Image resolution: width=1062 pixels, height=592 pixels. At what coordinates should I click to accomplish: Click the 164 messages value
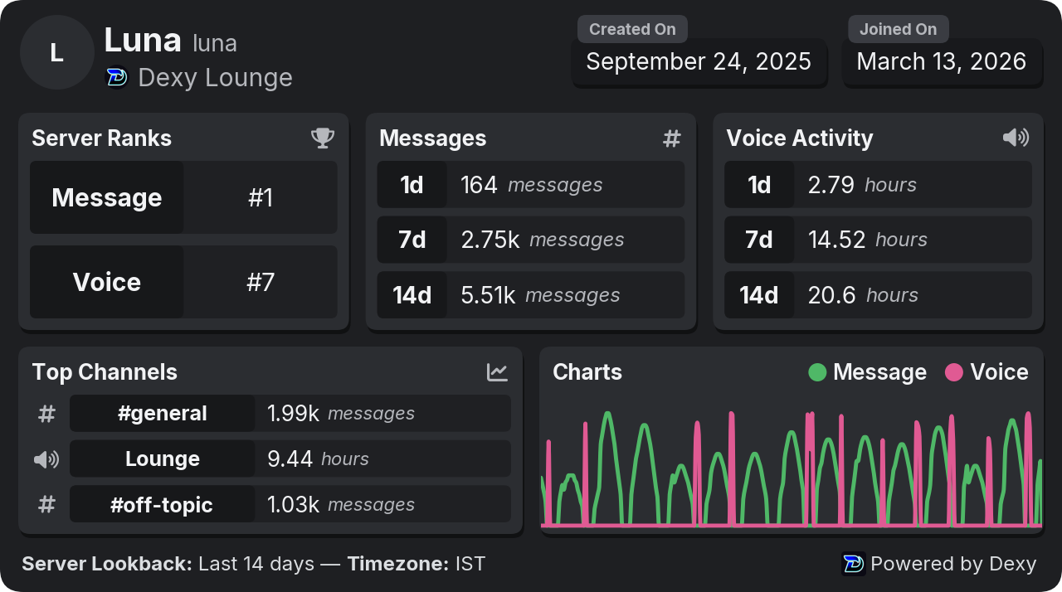coord(532,185)
